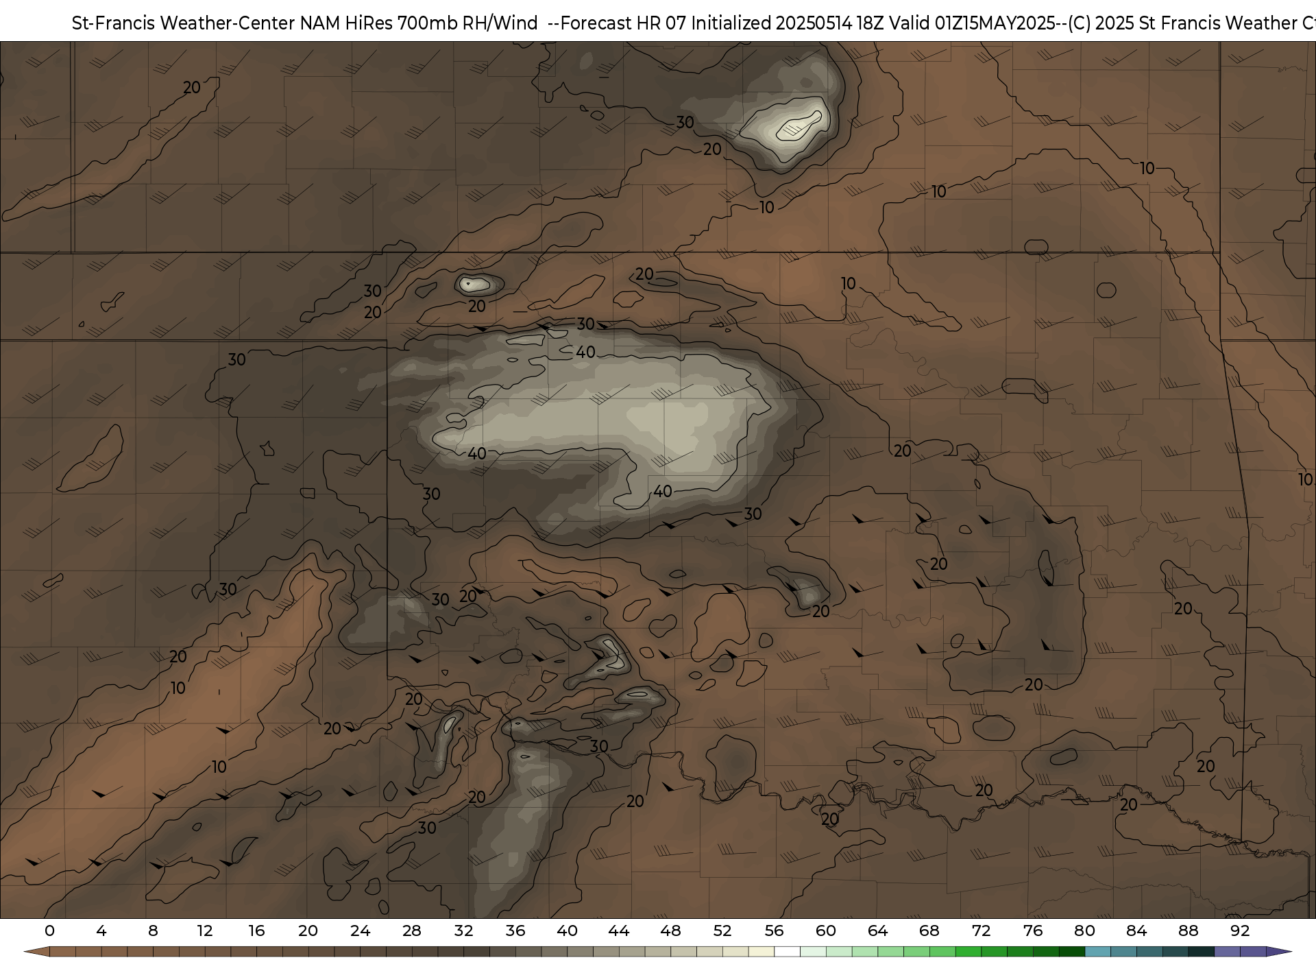Click the colorbar label '56'
This screenshot has width=1316, height=960.
coord(775,931)
